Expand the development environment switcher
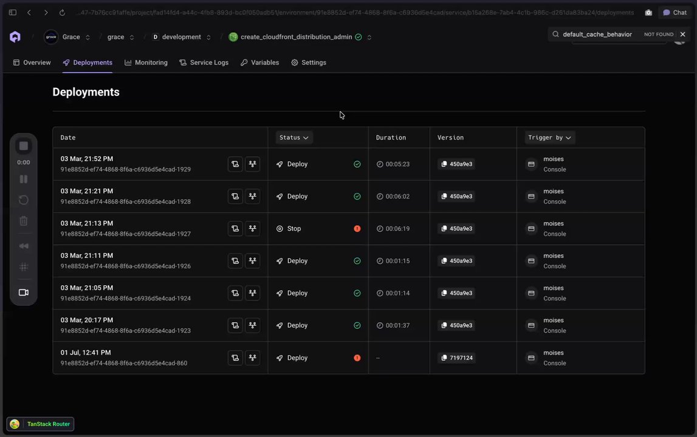 click(208, 37)
